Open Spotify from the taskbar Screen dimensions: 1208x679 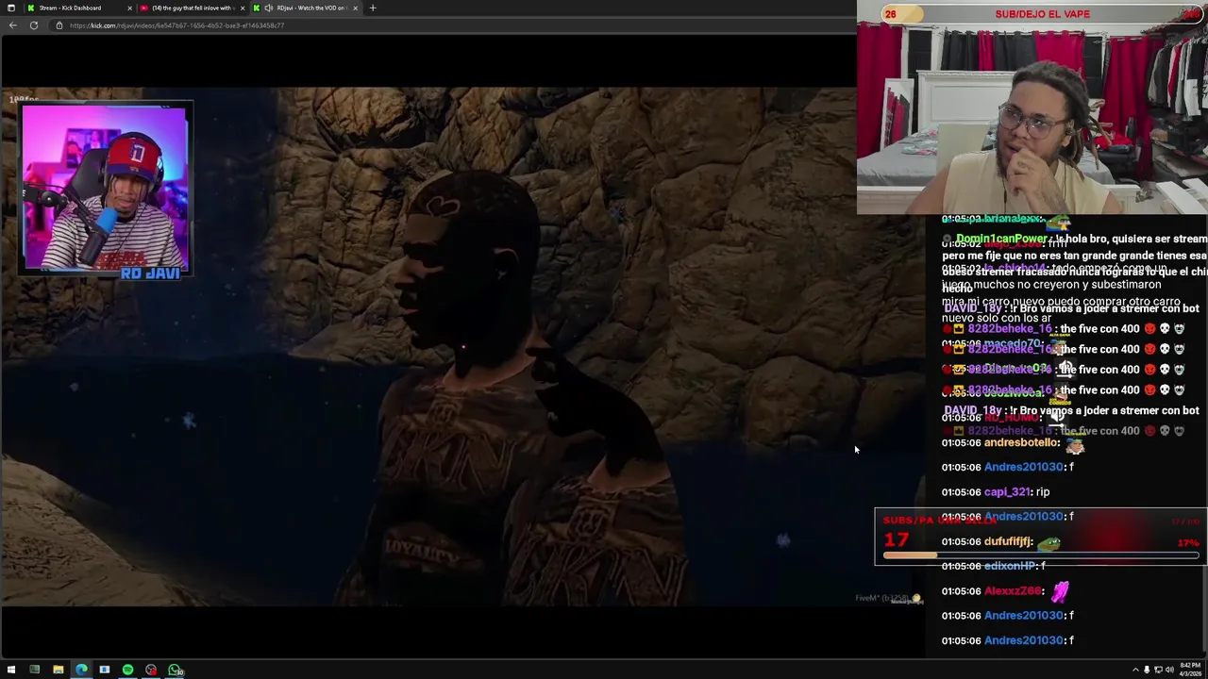point(127,671)
